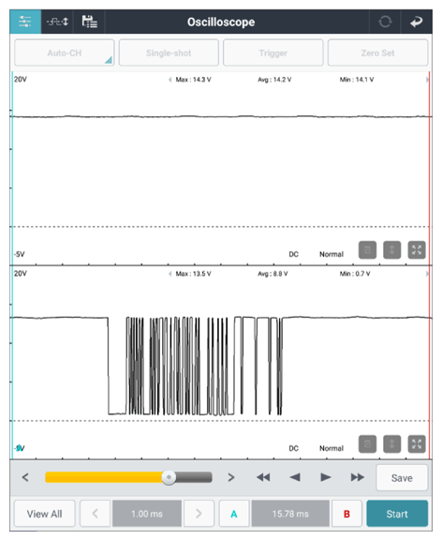Click the refresh icon in the header

(x=385, y=22)
